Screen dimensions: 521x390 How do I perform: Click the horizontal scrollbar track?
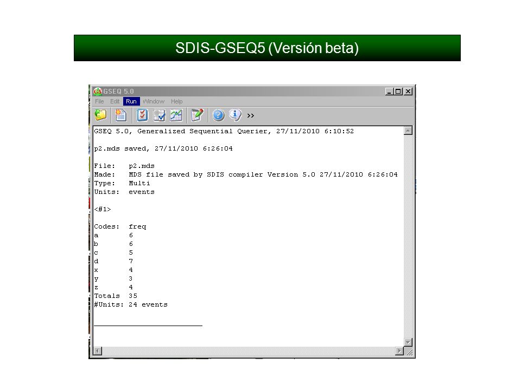click(249, 351)
